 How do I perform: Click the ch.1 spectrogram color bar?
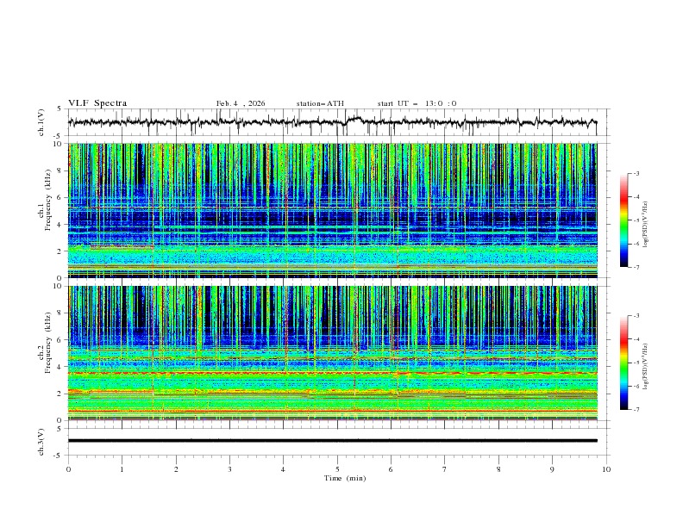[623, 220]
